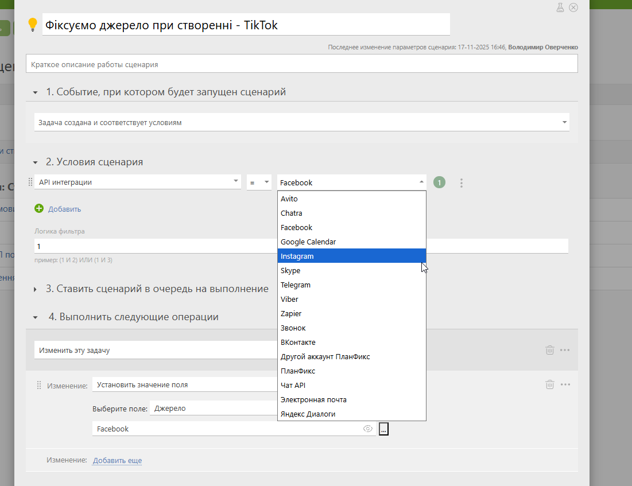Collapse section 1 Событие

point(36,92)
